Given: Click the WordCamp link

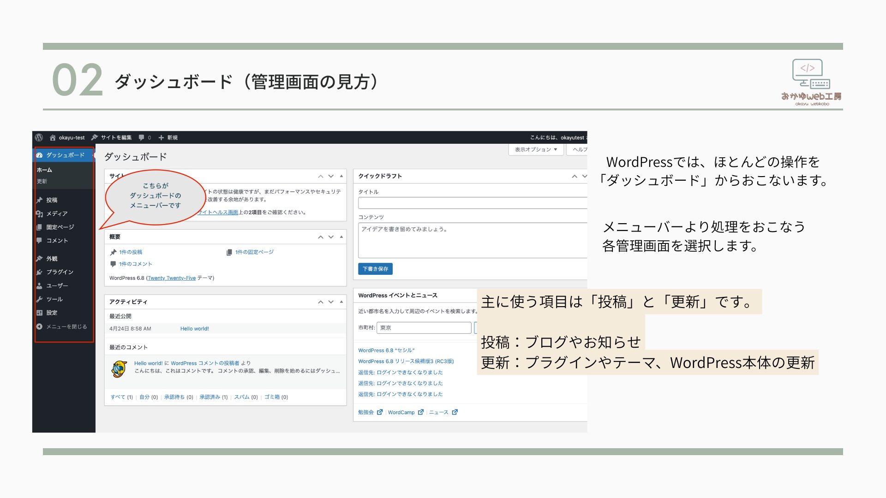Looking at the screenshot, I should point(401,412).
